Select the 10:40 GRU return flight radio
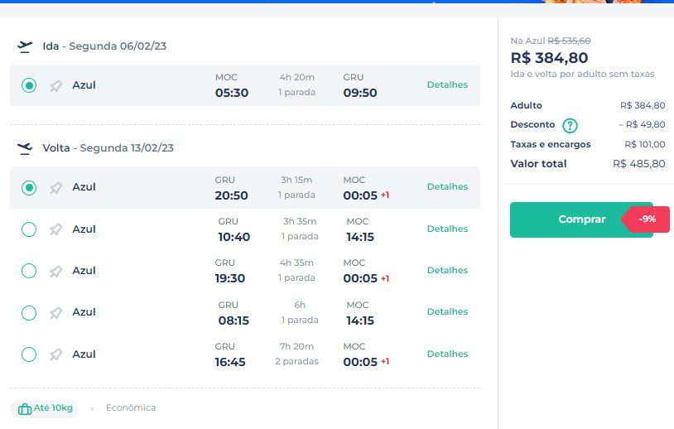This screenshot has height=429, width=674. 29,229
